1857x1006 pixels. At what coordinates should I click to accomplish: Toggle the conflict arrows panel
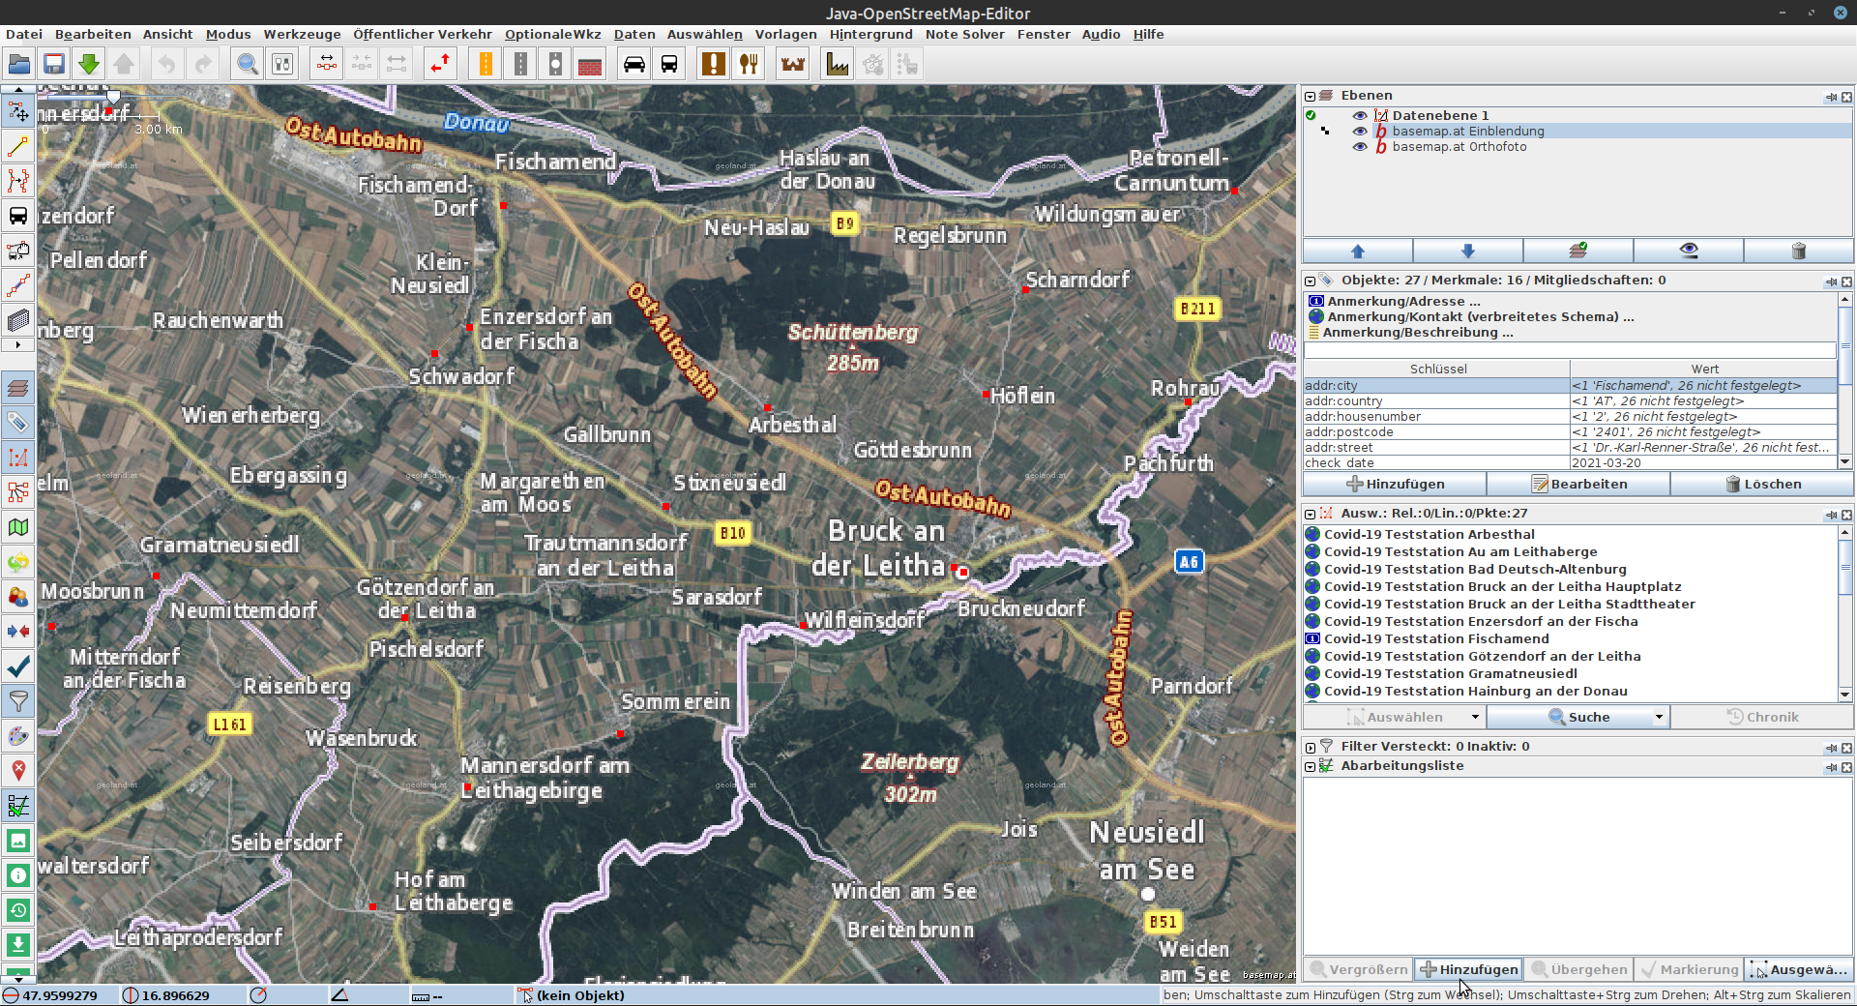[18, 632]
